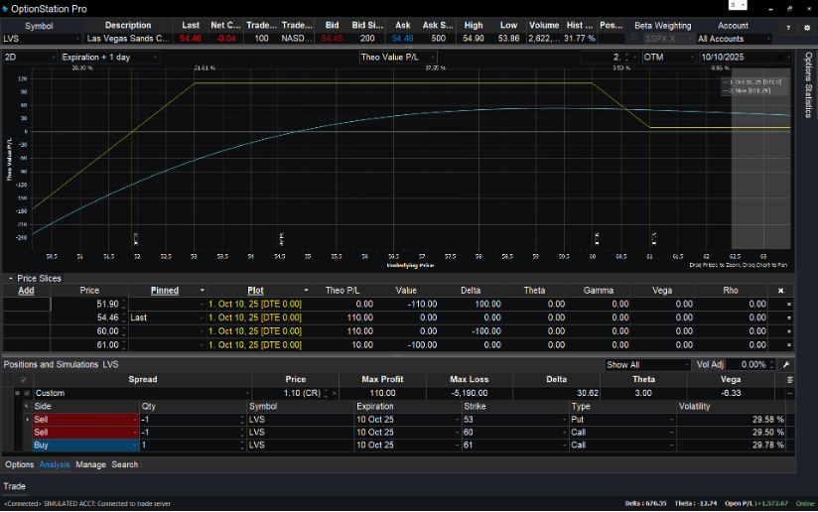
Task: Toggle the Beta Weighting checkbox
Action: click(634, 37)
